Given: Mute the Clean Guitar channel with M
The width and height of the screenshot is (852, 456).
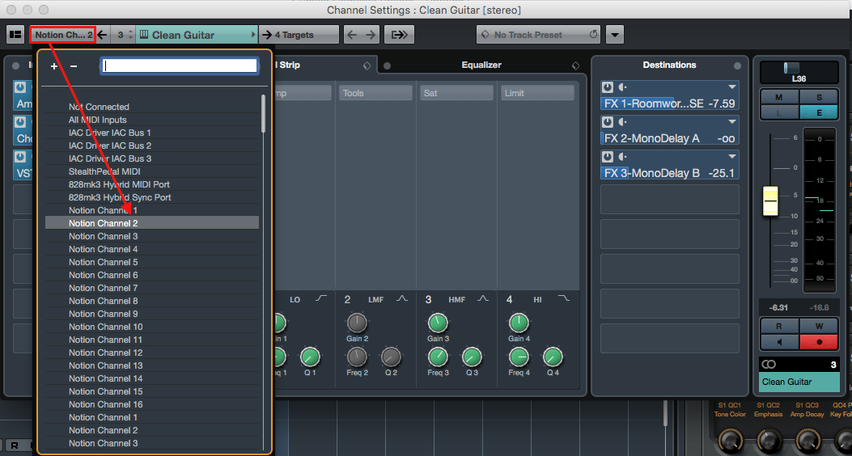Looking at the screenshot, I should (779, 97).
